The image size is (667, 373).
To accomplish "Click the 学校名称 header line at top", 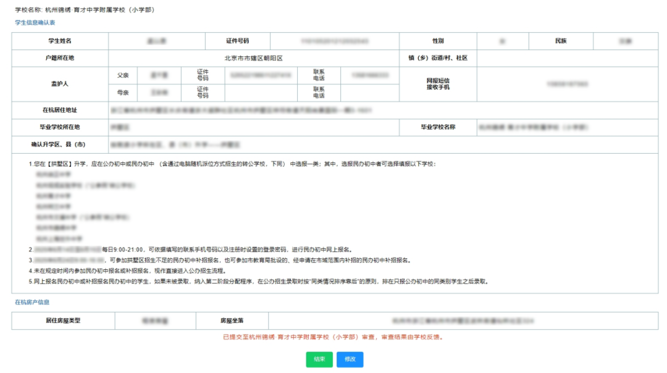I will click(85, 9).
